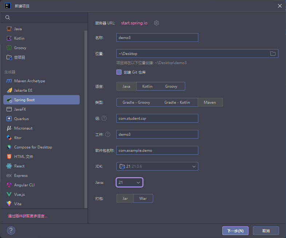286x238 pixels.
Task: Open the start.spring.io server link
Action: point(134,23)
